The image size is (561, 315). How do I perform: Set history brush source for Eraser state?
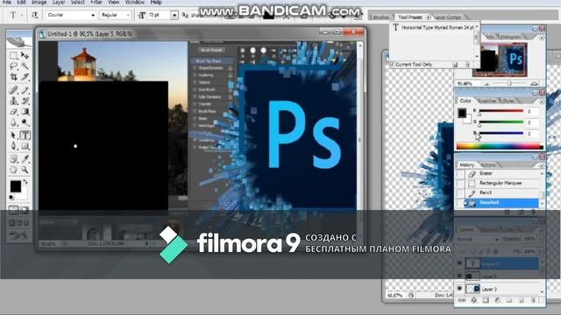coord(460,173)
